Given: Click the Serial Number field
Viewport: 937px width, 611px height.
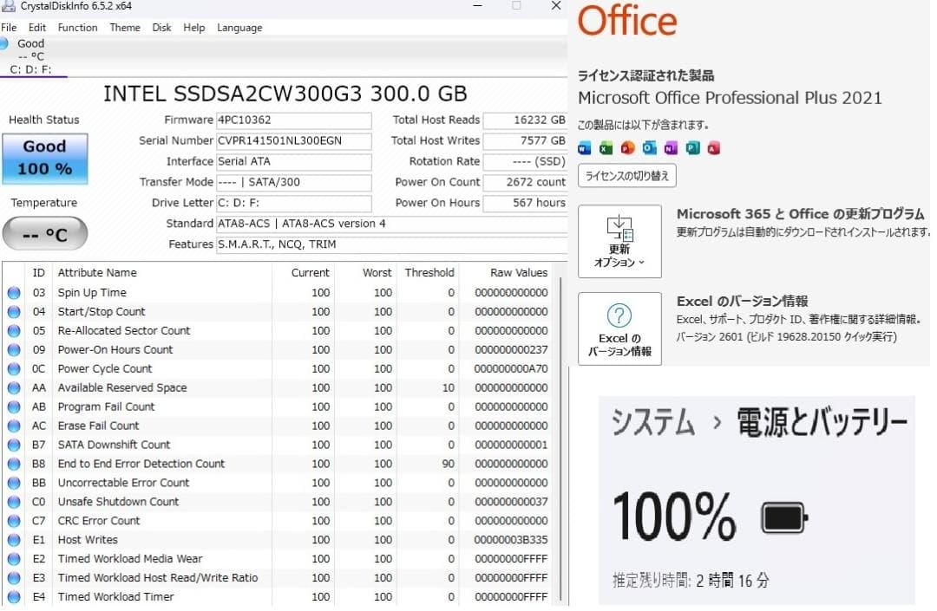Looking at the screenshot, I should point(295,140).
